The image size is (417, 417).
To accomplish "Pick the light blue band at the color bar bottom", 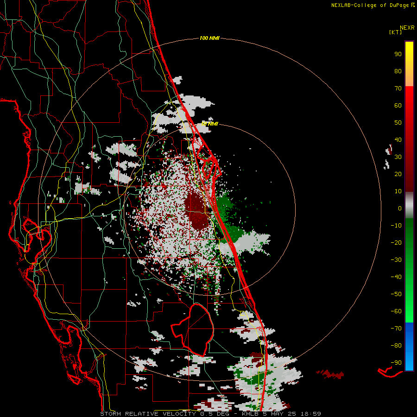I will 409,362.
